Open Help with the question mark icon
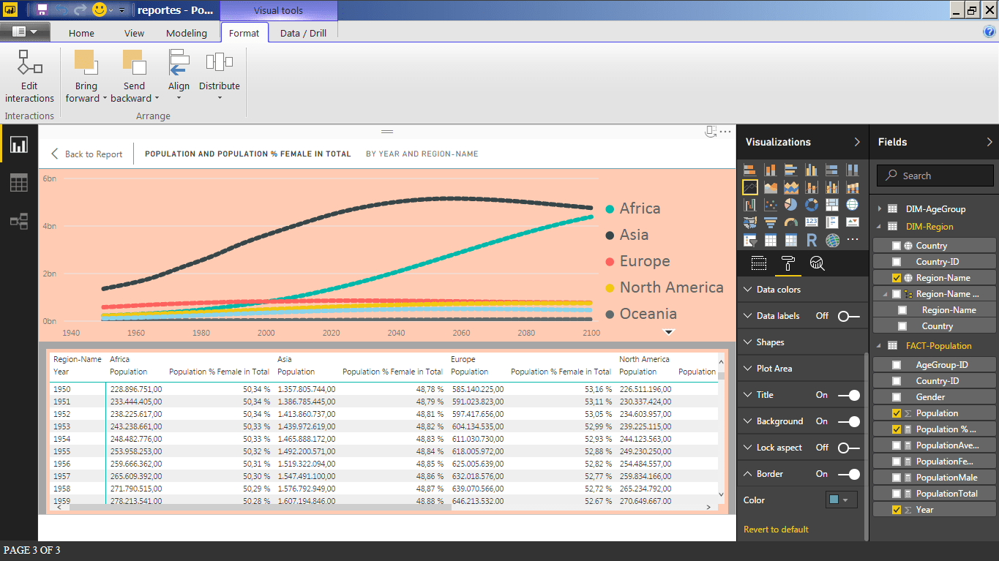This screenshot has height=561, width=999. [x=989, y=31]
